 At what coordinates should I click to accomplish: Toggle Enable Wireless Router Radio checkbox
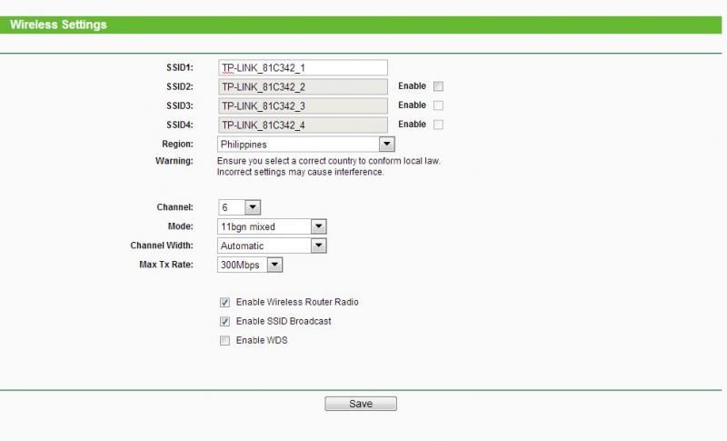pyautogui.click(x=224, y=303)
